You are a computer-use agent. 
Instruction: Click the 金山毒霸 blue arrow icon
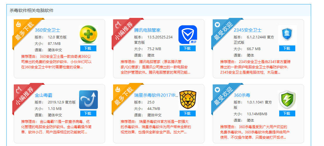point(88,100)
